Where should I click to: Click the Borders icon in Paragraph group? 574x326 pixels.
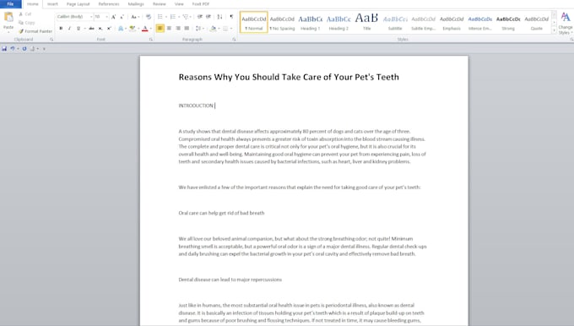click(225, 28)
